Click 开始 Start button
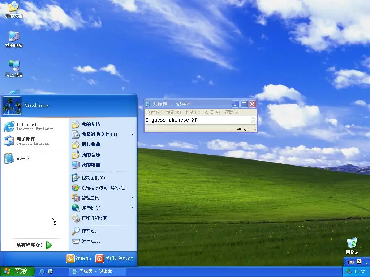370x277 pixels. (17, 272)
